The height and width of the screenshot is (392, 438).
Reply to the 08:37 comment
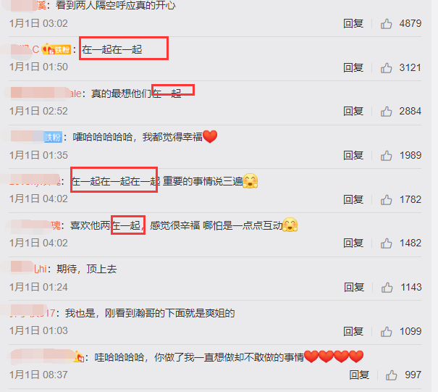[x=359, y=375]
